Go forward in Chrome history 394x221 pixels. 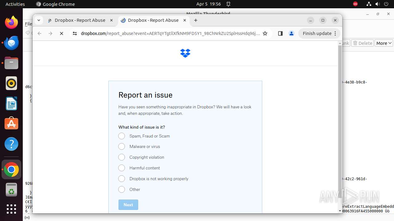[50, 33]
